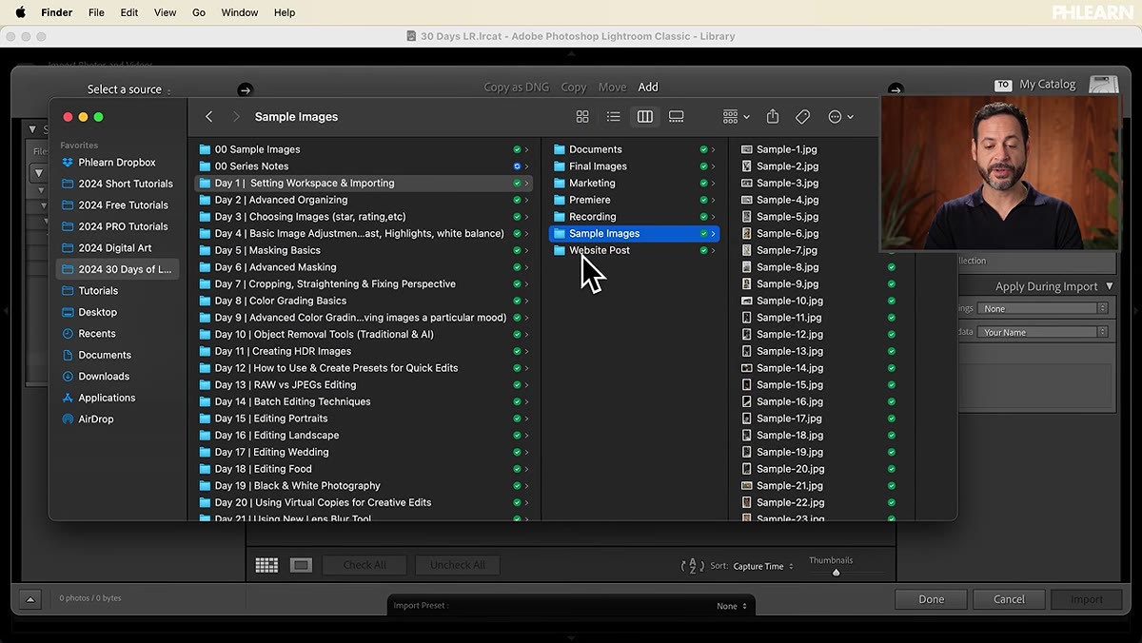
Task: Open the View menu
Action: [x=166, y=12]
